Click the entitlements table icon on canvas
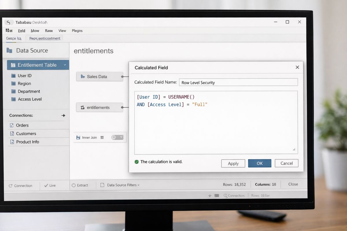 [82, 107]
